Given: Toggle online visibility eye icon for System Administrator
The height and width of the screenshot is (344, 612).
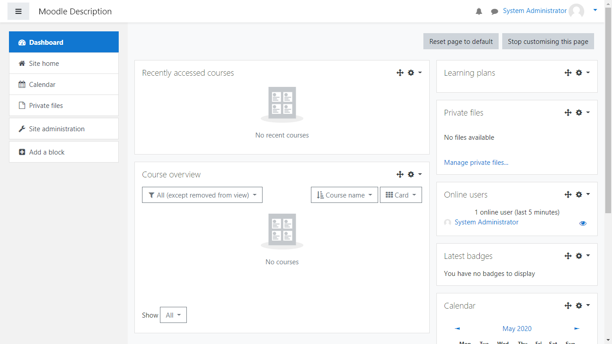Looking at the screenshot, I should 583,223.
